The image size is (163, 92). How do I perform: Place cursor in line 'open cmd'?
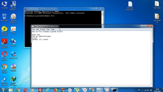coord(36,35)
